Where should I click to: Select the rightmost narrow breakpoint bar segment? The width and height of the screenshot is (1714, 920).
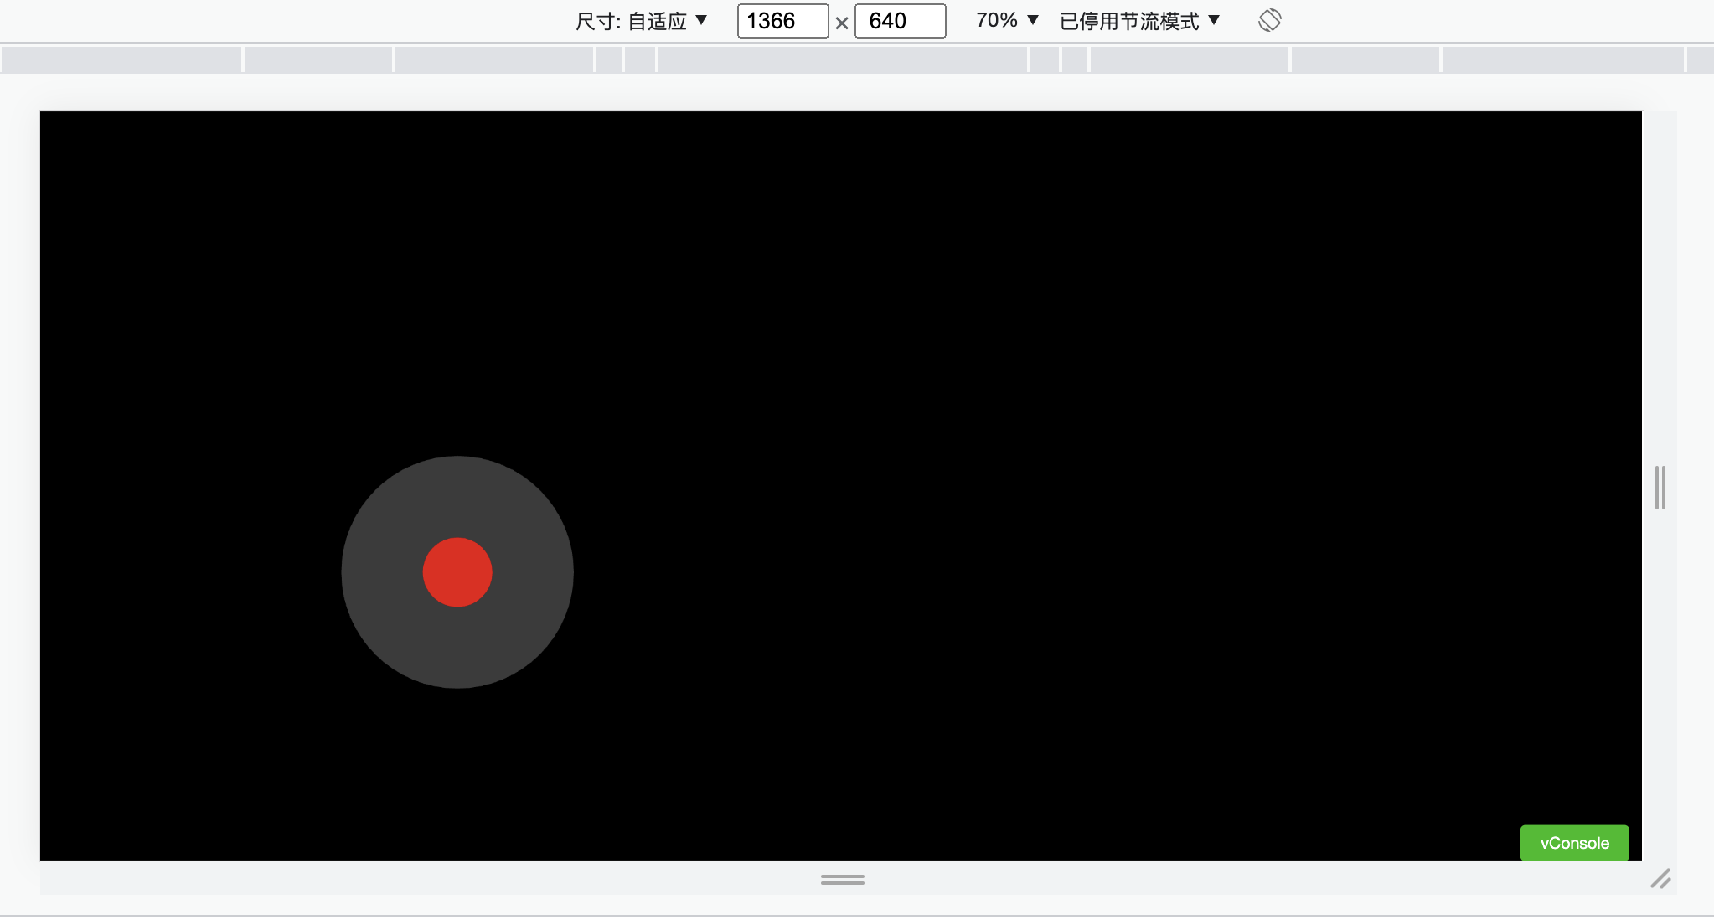[1701, 60]
